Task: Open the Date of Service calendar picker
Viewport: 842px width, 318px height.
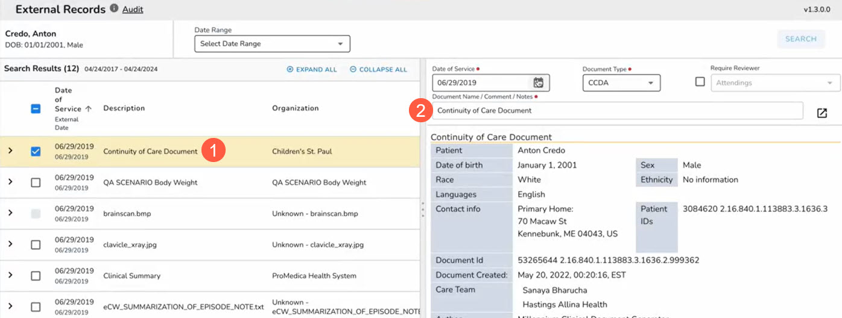Action: click(539, 83)
